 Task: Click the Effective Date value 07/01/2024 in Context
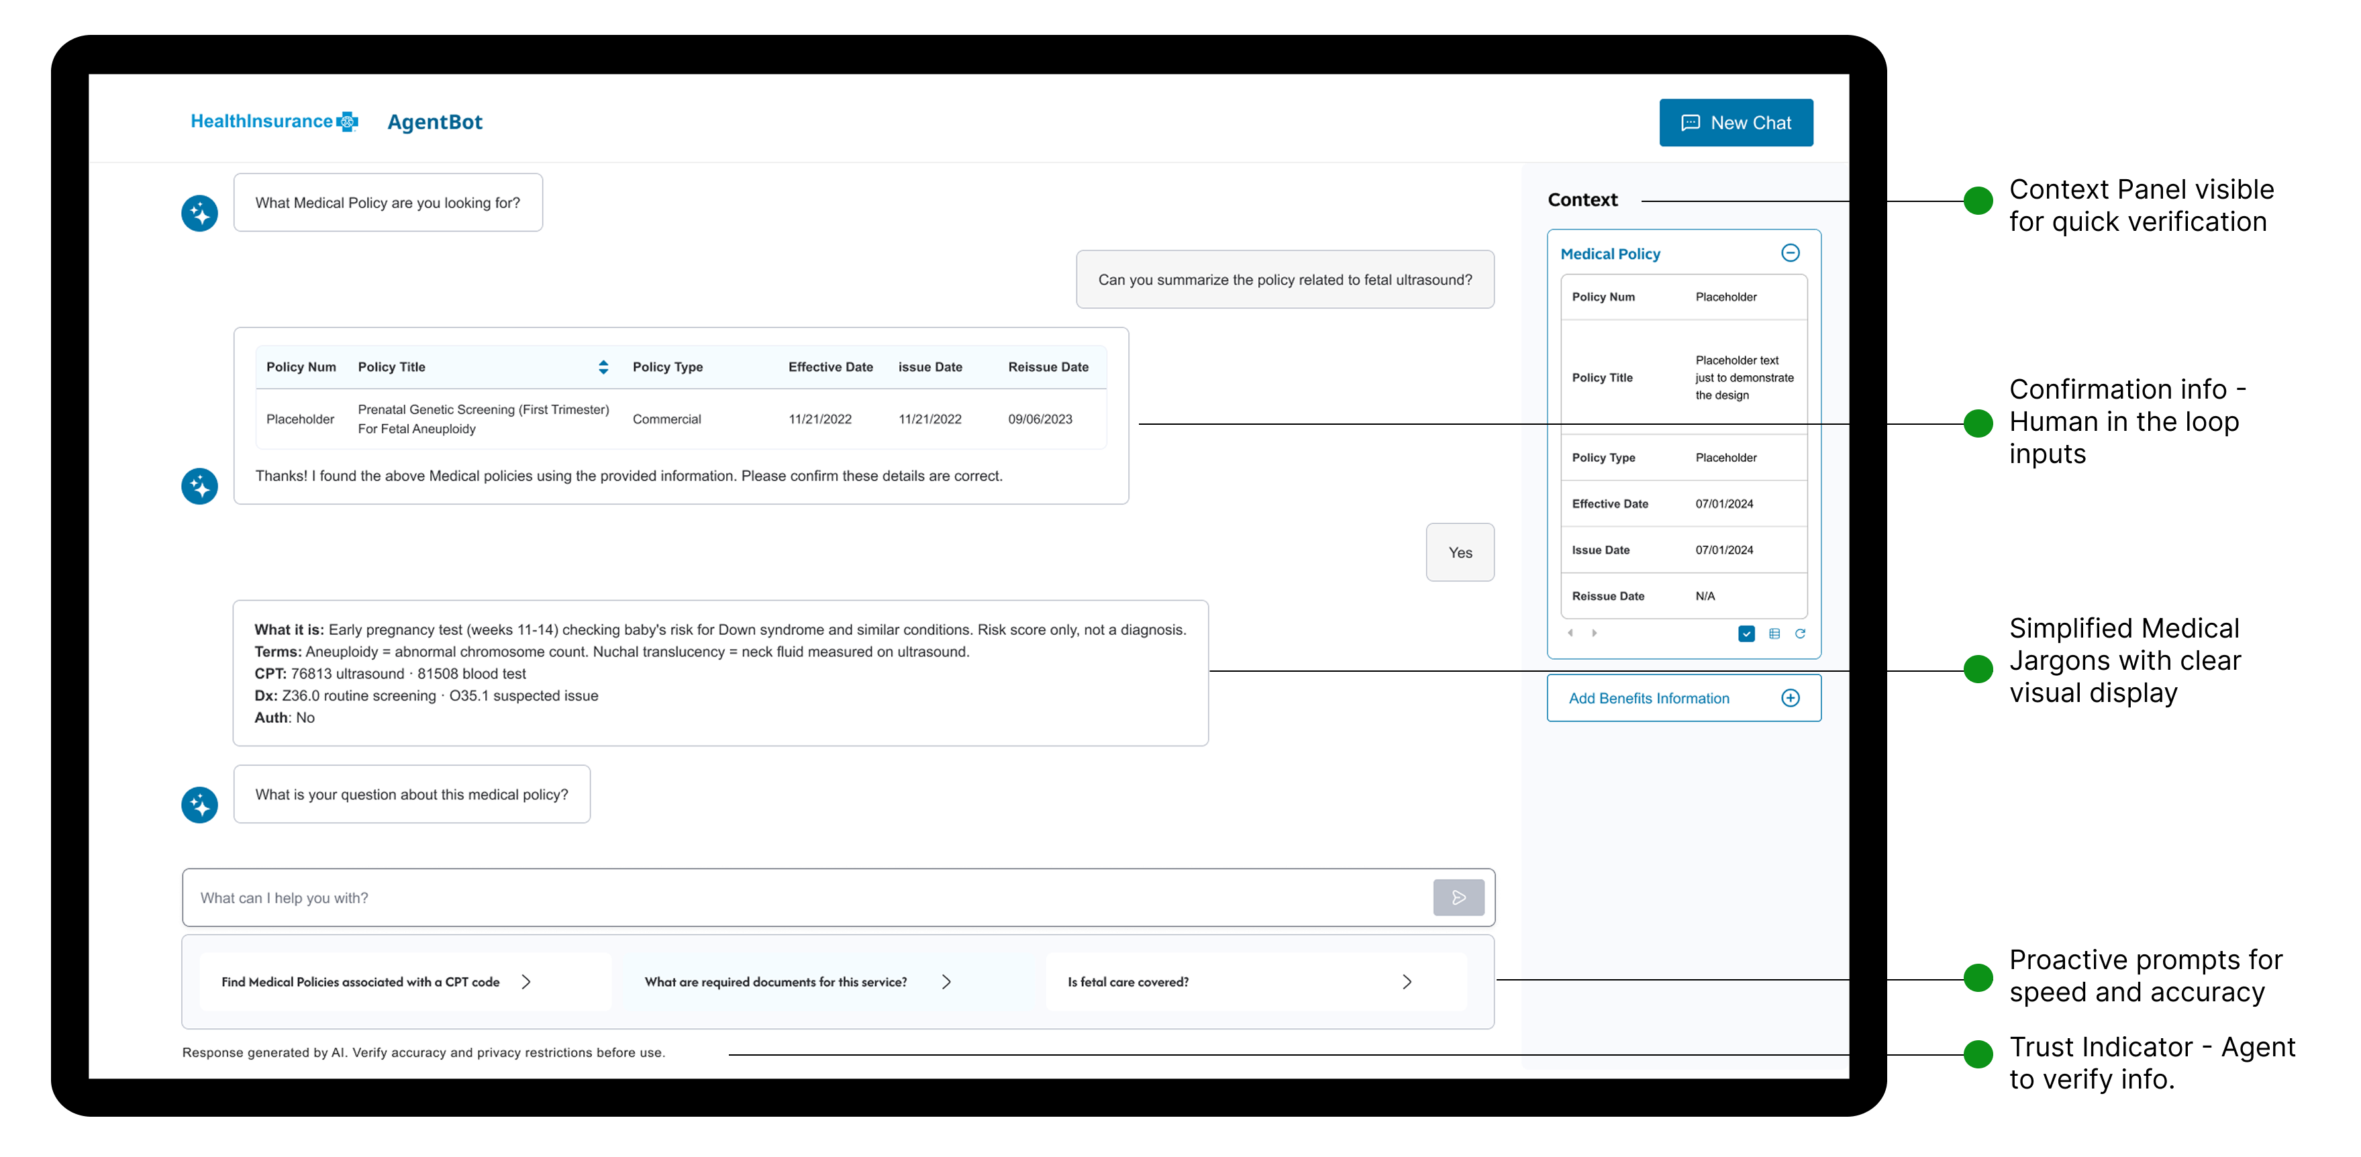pos(1724,504)
